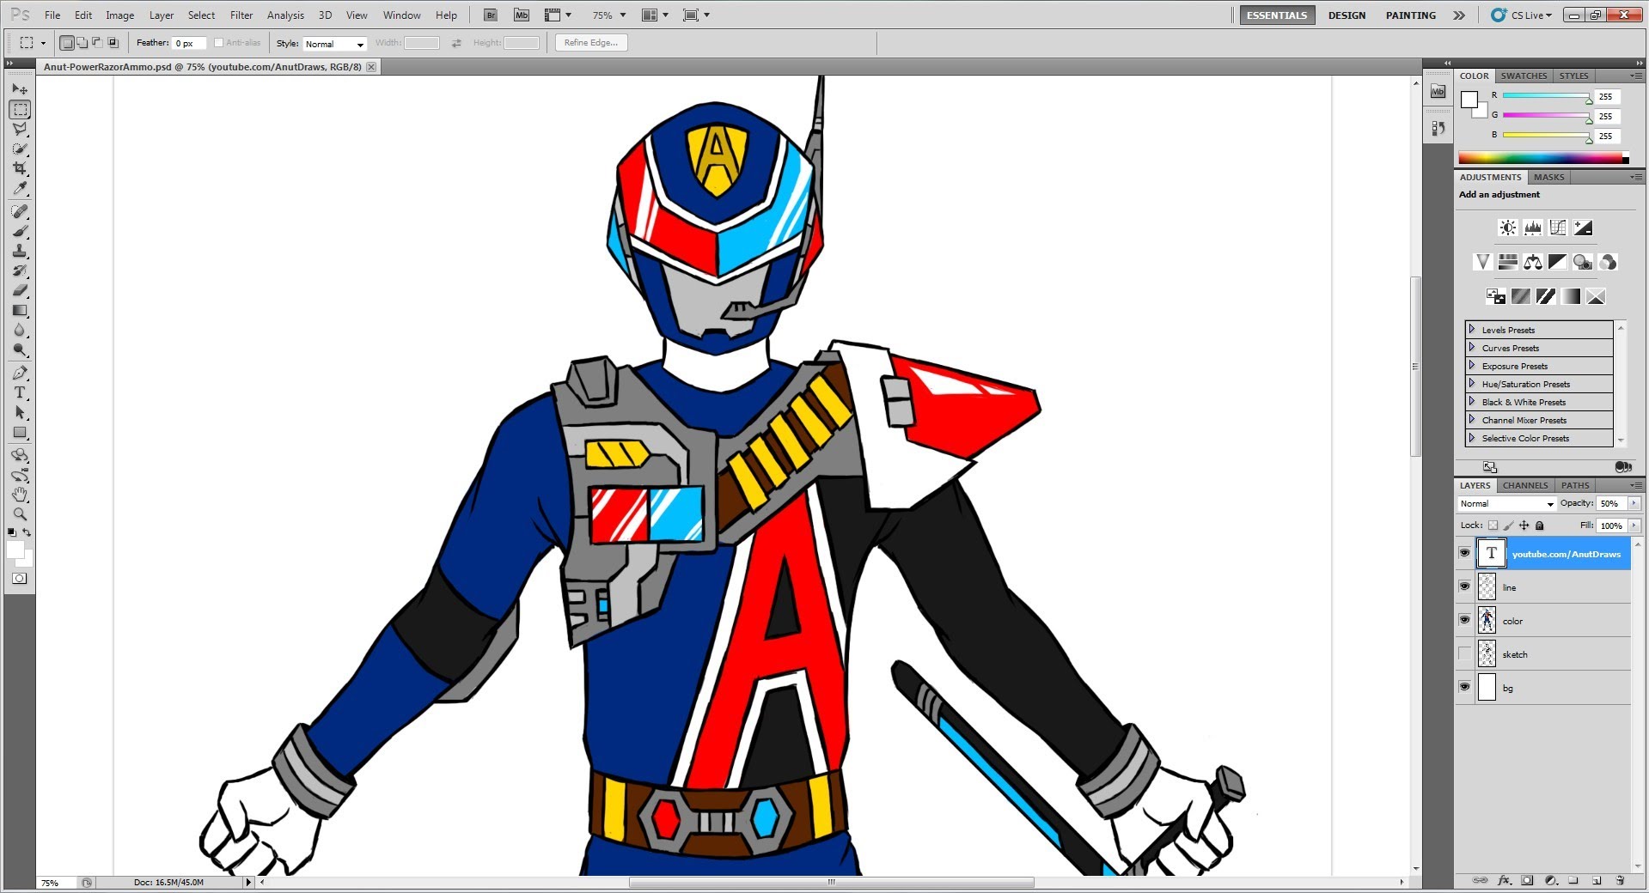Screen dimensions: 1649x893
Task: Select the Brush tool
Action: click(x=19, y=232)
